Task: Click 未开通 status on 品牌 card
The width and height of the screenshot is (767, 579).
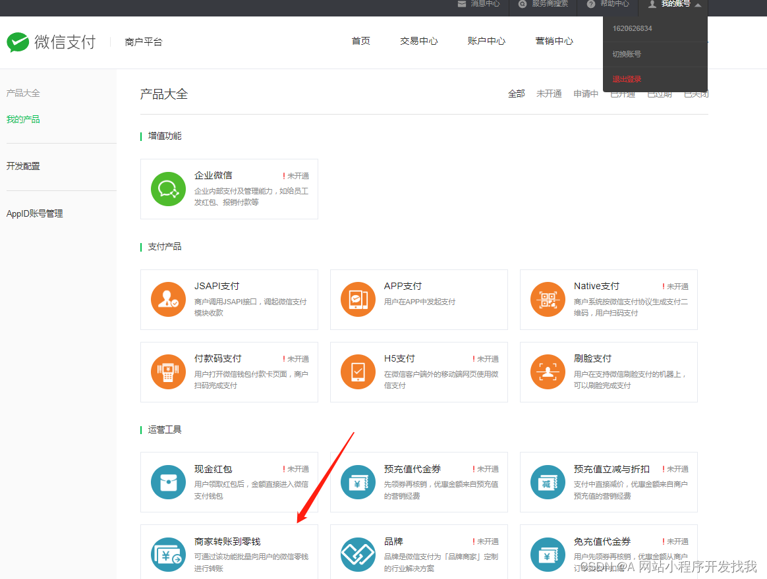Action: [485, 541]
